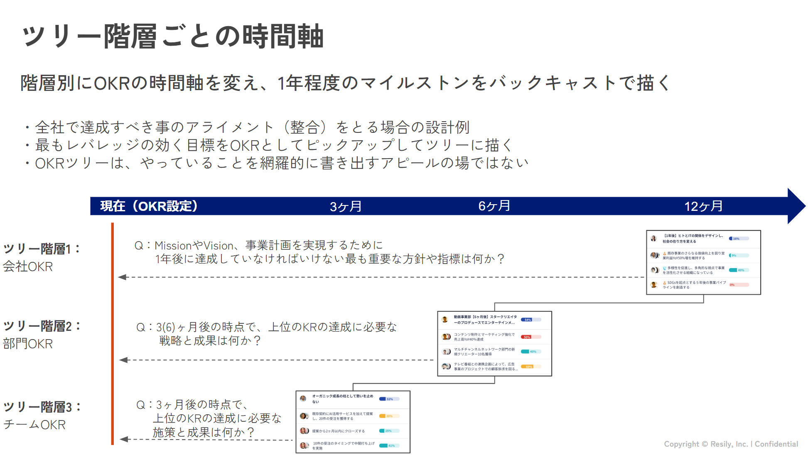Select key result 既存事業のさらなる価値向上を図り
The image size is (808, 457).
click(694, 255)
